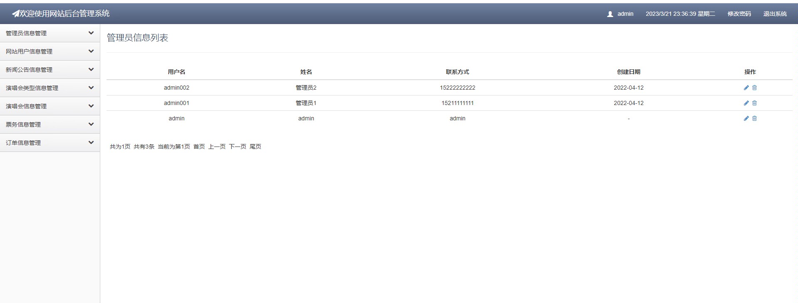Click the 共有3条 record count text
798x303 pixels.
[x=144, y=147]
